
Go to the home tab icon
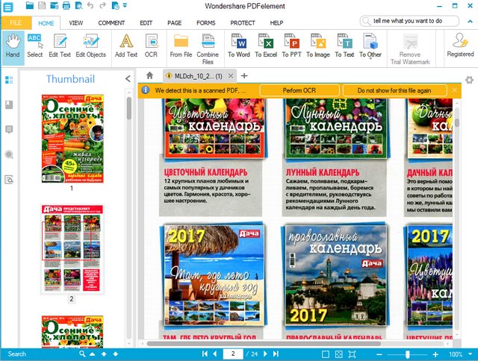pos(149,76)
